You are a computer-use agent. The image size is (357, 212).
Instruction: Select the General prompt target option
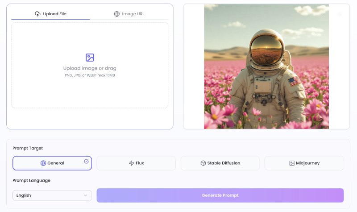coord(52,163)
